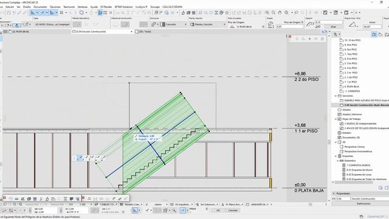Open the Edición menu
The height and width of the screenshot is (219, 389).
10,7
